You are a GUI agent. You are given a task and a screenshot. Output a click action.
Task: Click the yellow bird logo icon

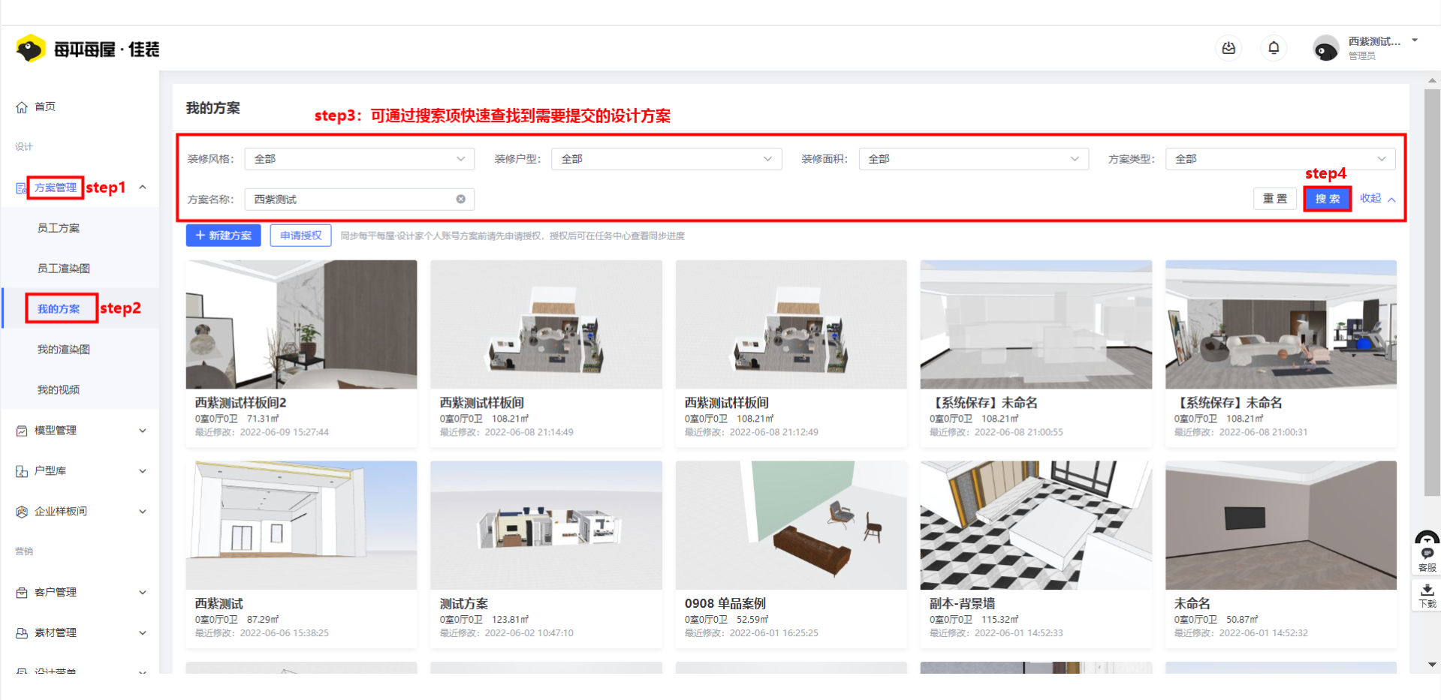[x=30, y=49]
